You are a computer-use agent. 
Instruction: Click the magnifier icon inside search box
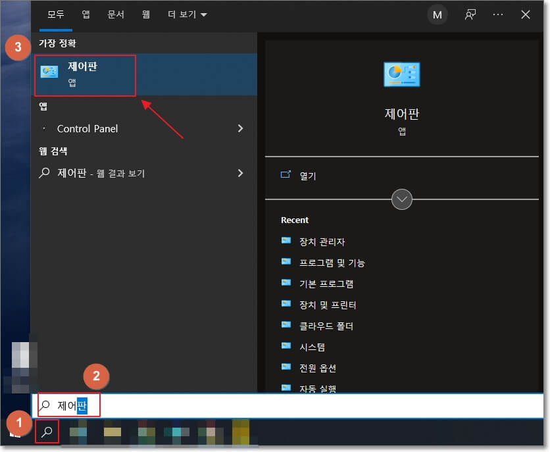44,405
